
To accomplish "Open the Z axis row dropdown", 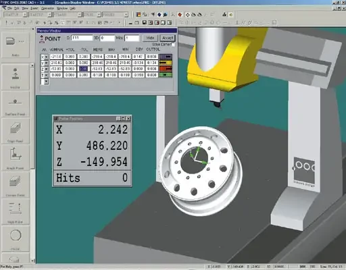I will [x=46, y=69].
